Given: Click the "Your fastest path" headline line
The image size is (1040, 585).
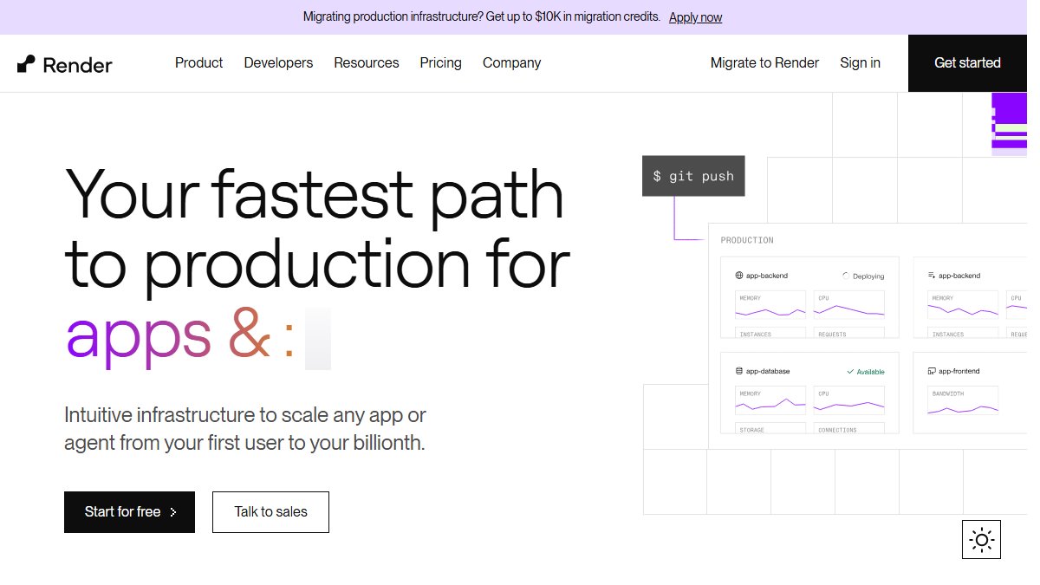Looking at the screenshot, I should pyautogui.click(x=315, y=195).
